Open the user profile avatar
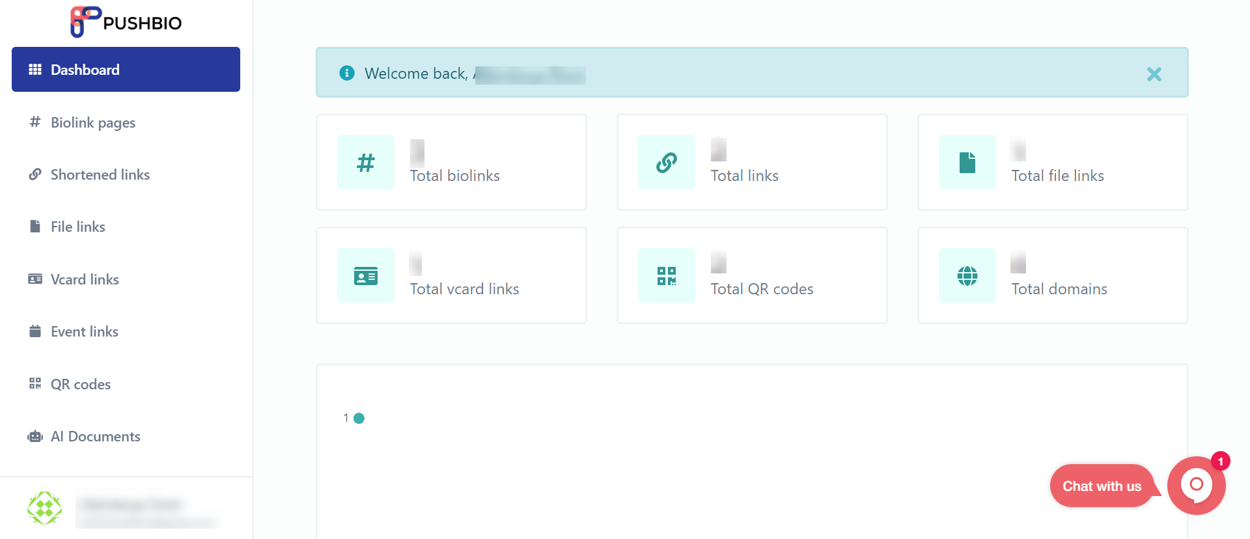This screenshot has width=1250, height=539. (44, 508)
